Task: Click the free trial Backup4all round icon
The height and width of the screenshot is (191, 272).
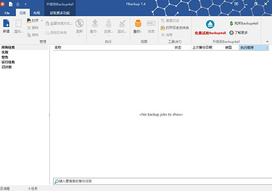Action: click(x=210, y=24)
